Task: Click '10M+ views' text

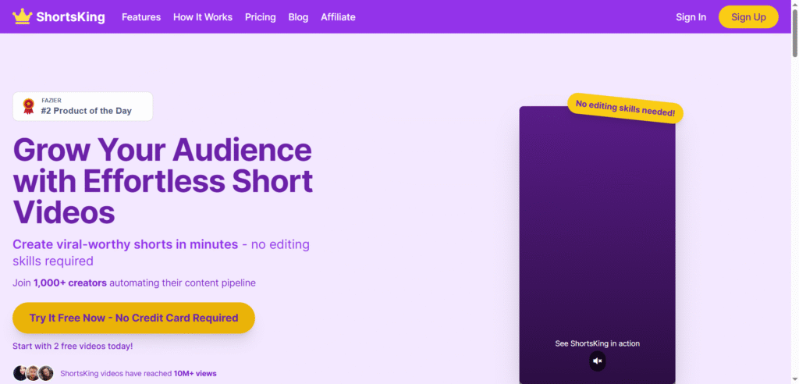Action: pos(195,373)
